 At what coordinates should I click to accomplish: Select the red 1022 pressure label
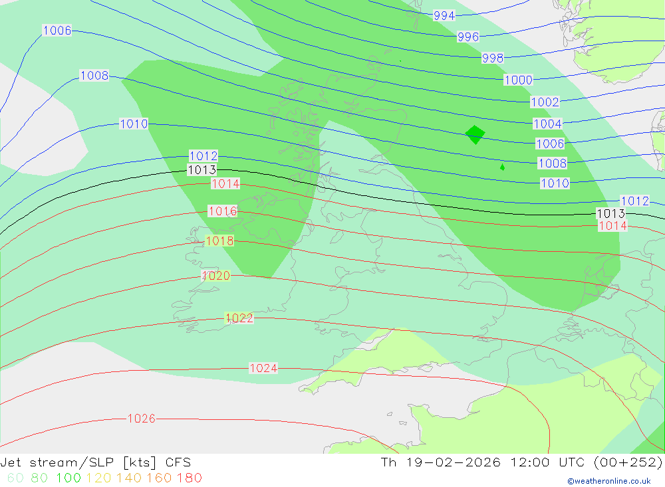[x=239, y=318]
